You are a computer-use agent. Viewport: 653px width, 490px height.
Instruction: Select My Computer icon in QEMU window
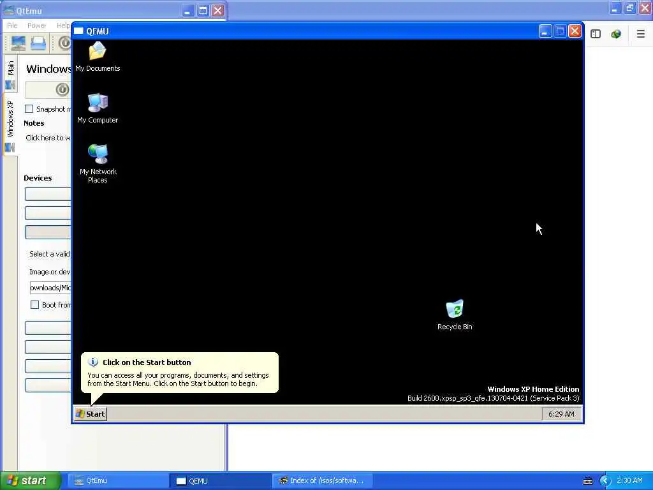pyautogui.click(x=98, y=108)
